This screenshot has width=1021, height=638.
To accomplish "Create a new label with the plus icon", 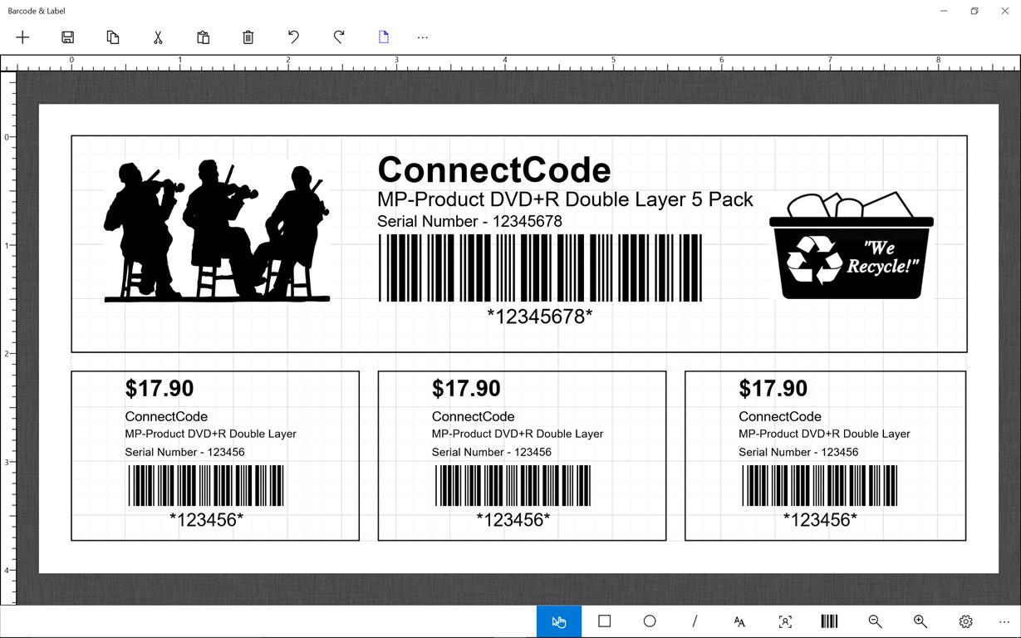I will click(x=22, y=37).
